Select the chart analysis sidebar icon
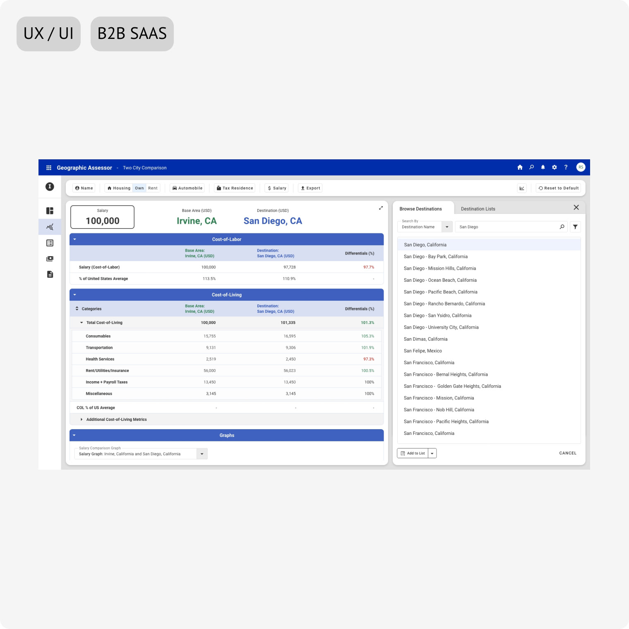 [50, 227]
